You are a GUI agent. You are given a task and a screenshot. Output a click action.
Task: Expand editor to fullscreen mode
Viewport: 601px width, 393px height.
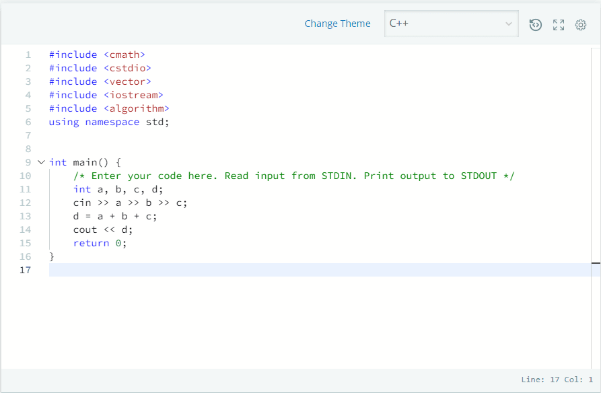click(558, 25)
